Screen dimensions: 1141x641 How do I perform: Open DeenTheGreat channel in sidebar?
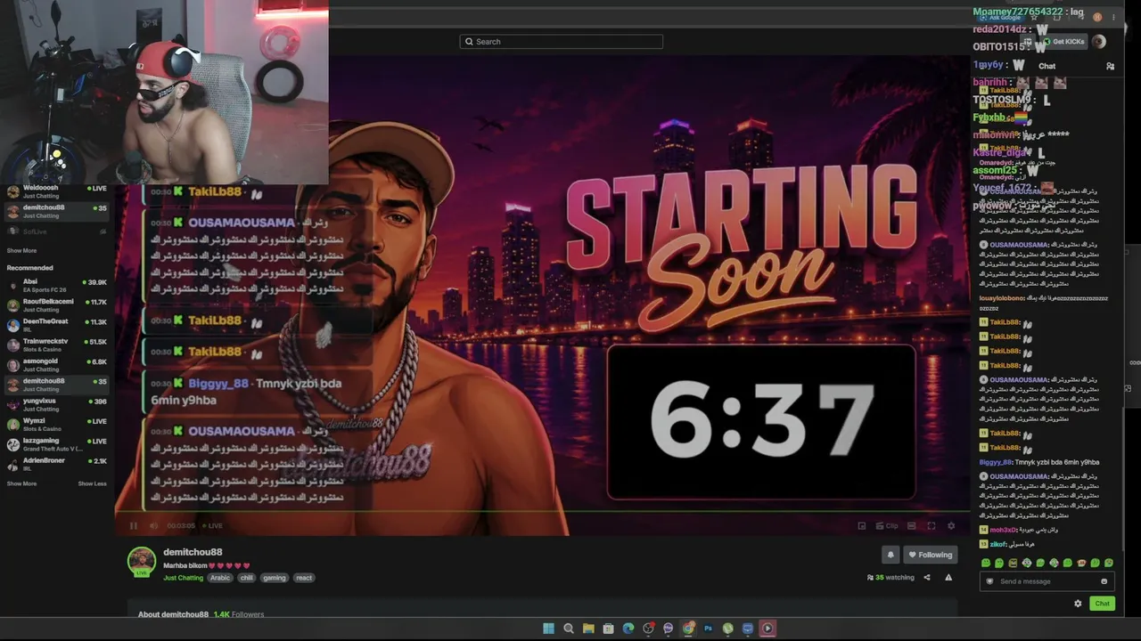(x=57, y=324)
